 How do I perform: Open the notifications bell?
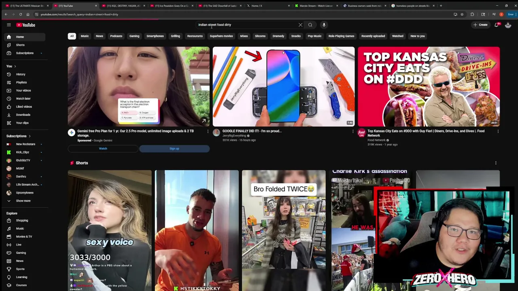coord(497,25)
